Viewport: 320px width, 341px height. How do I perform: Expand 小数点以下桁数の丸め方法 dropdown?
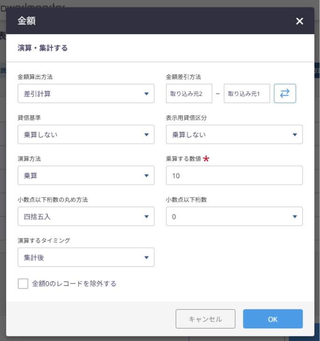[86, 216]
